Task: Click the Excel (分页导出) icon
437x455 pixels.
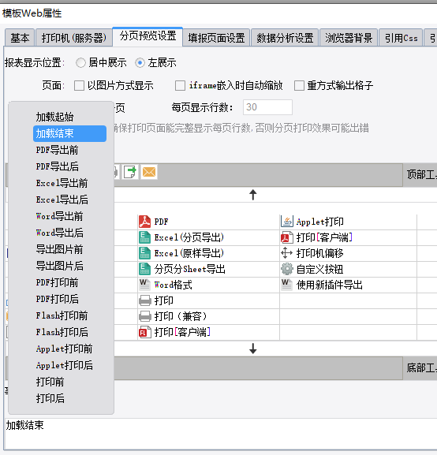Action: (144, 237)
